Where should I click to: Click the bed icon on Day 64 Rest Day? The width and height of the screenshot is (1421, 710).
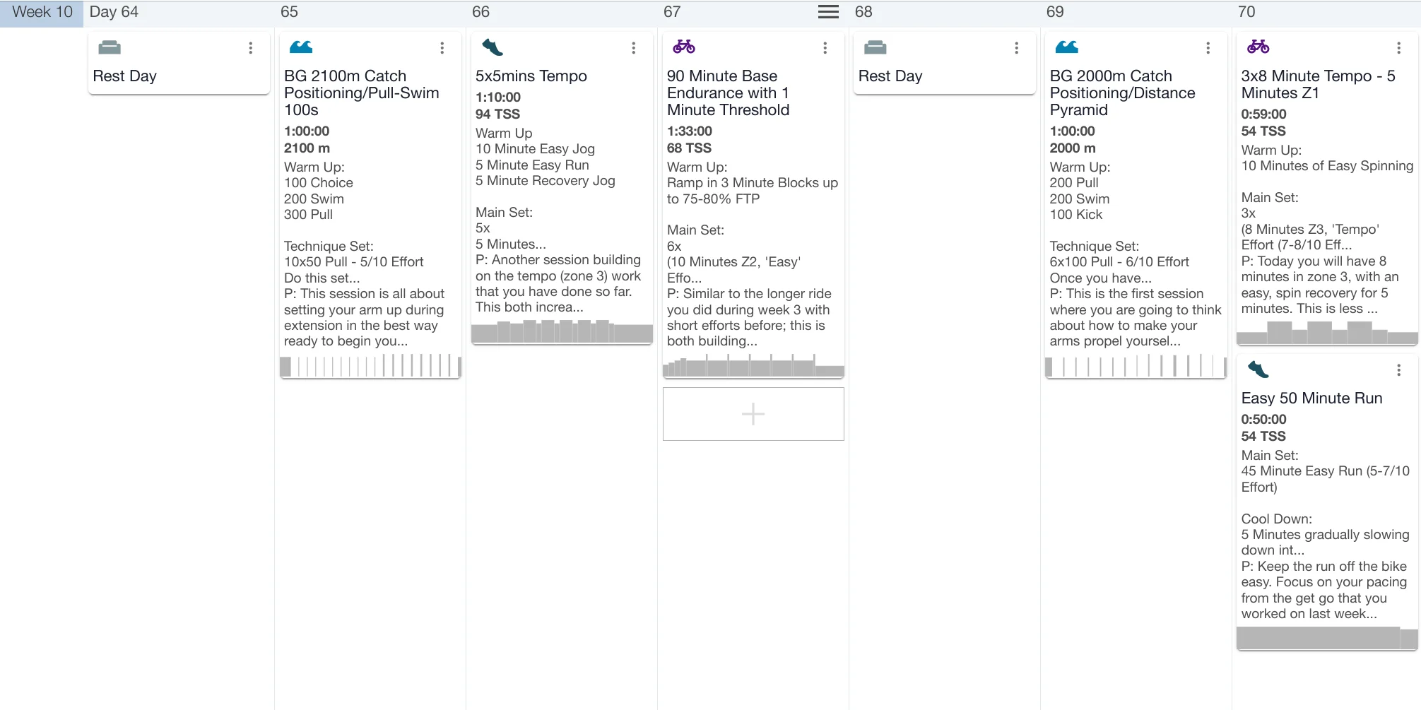tap(110, 47)
